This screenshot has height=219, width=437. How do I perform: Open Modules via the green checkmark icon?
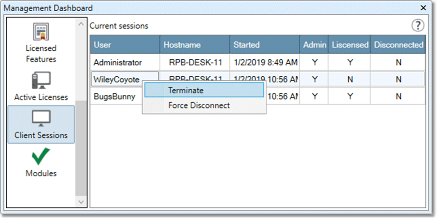click(41, 157)
